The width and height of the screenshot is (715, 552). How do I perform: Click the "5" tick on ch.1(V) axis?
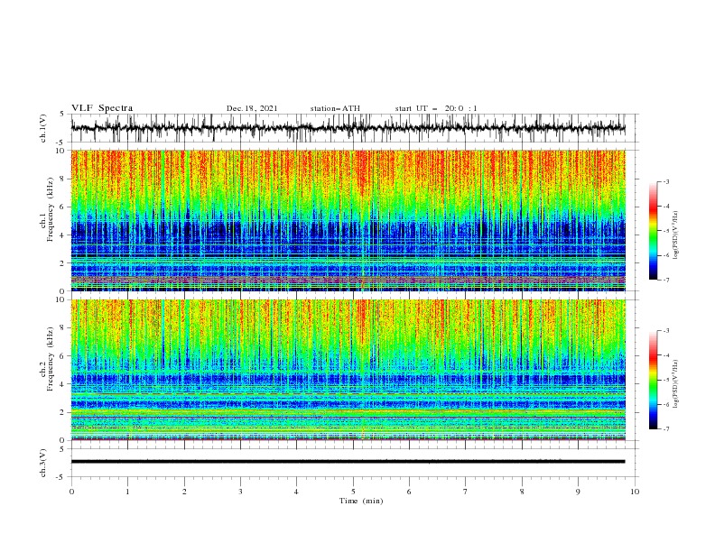click(62, 115)
